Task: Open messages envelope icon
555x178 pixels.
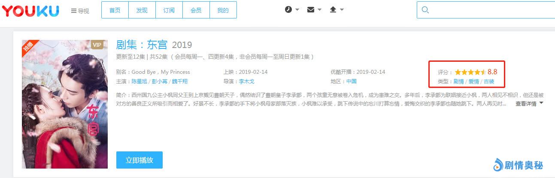Action: coord(311,9)
